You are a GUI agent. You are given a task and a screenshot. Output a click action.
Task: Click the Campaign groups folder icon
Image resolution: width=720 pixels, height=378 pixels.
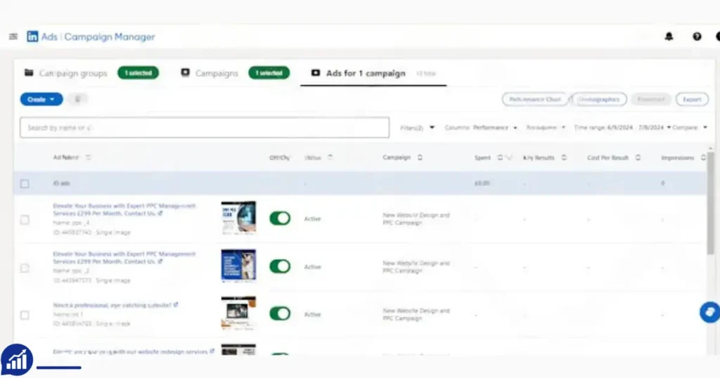click(29, 72)
